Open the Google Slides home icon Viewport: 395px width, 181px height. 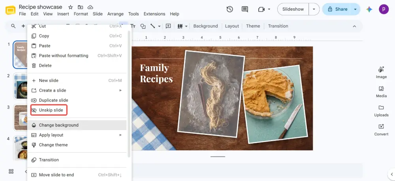click(x=10, y=10)
